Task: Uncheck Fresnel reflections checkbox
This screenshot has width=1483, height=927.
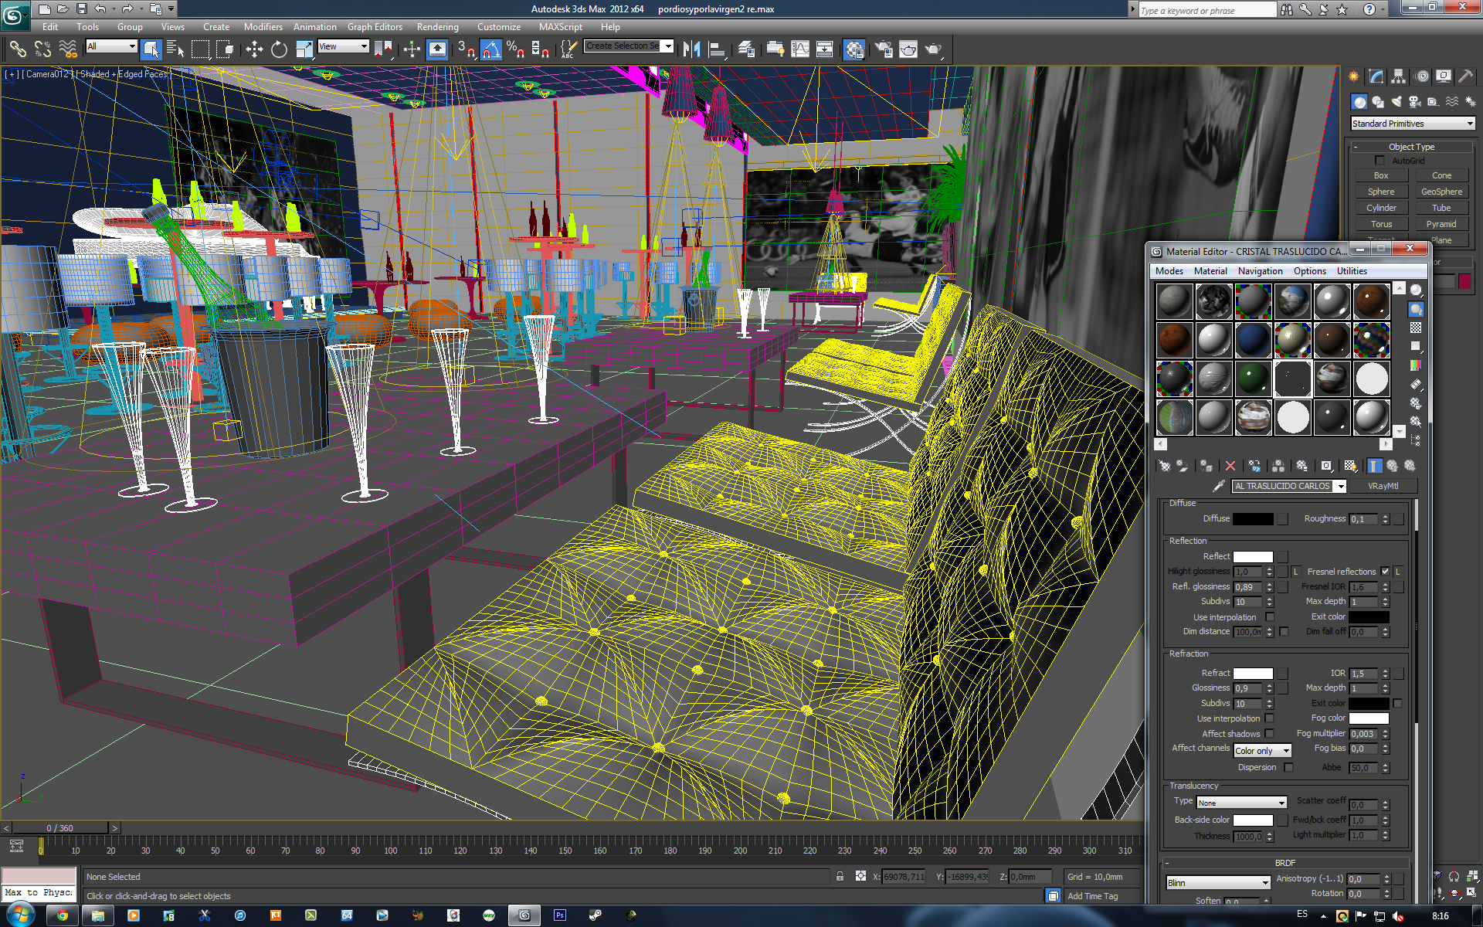Action: click(1385, 572)
